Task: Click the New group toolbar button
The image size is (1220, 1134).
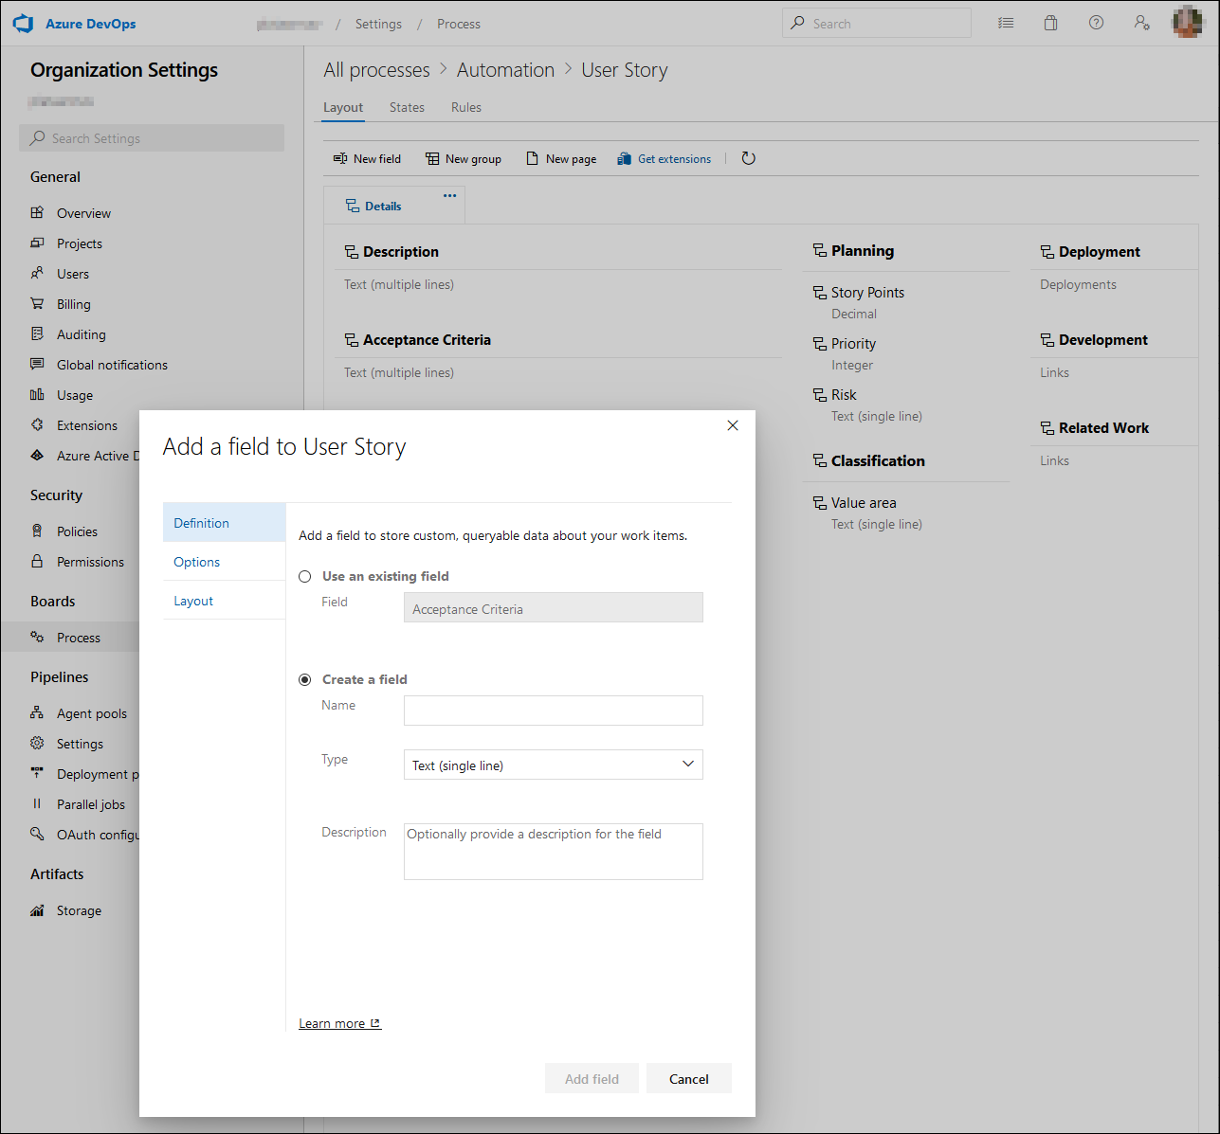Action: pyautogui.click(x=464, y=158)
